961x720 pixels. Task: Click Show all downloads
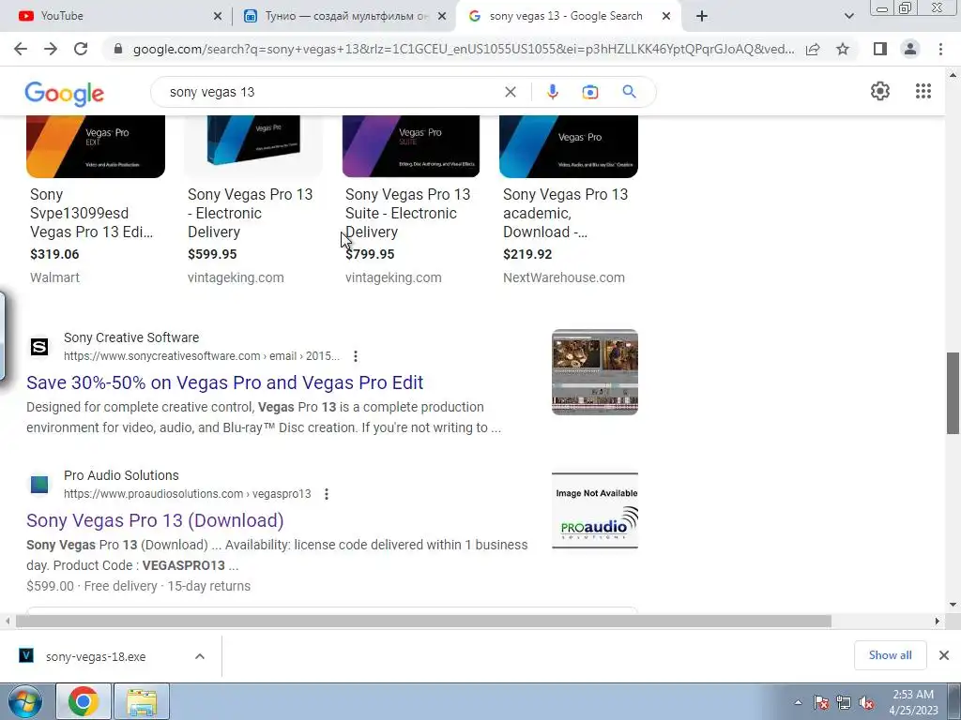click(x=890, y=655)
